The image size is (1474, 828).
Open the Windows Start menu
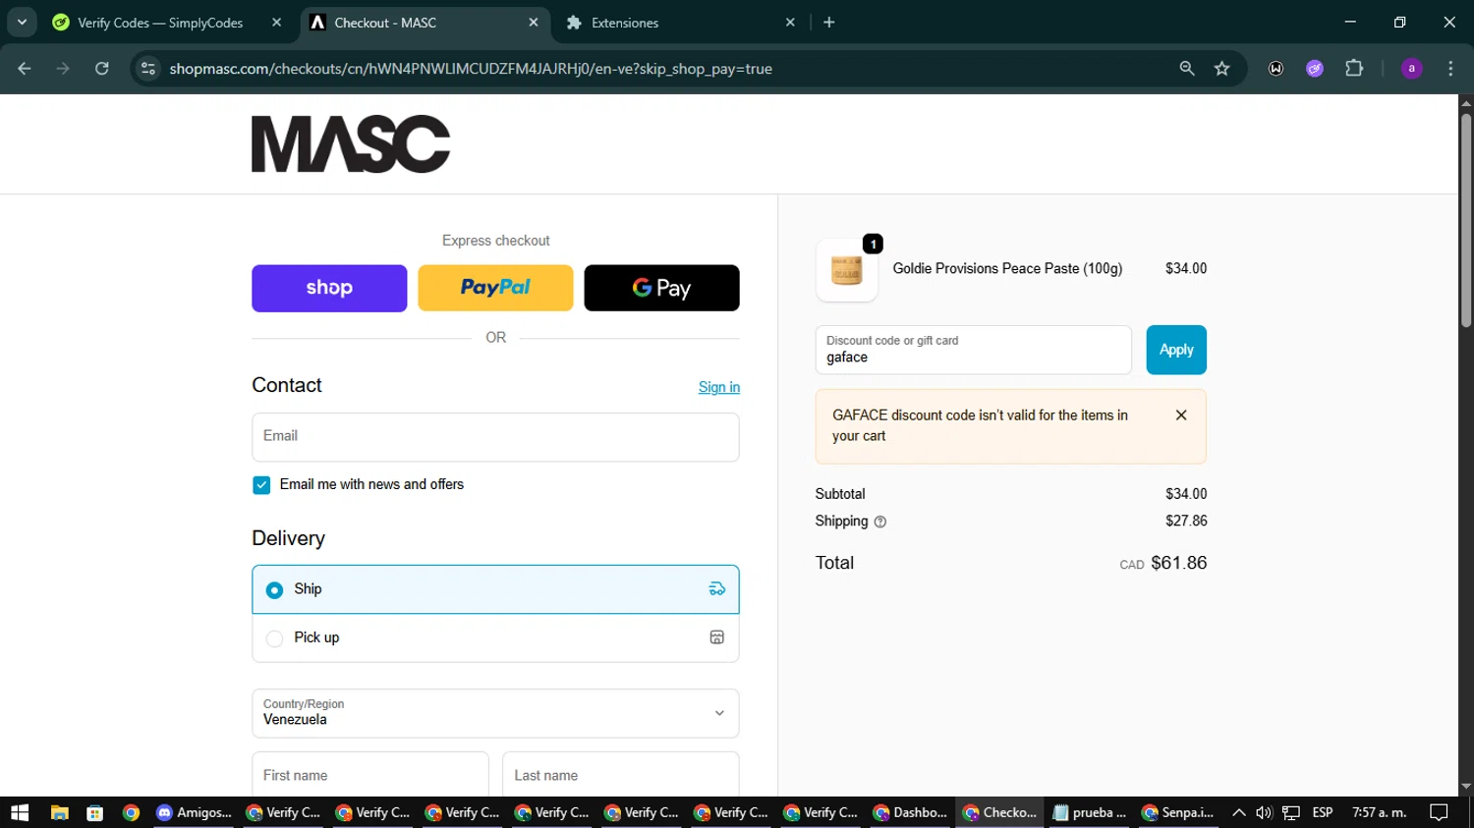tap(20, 812)
